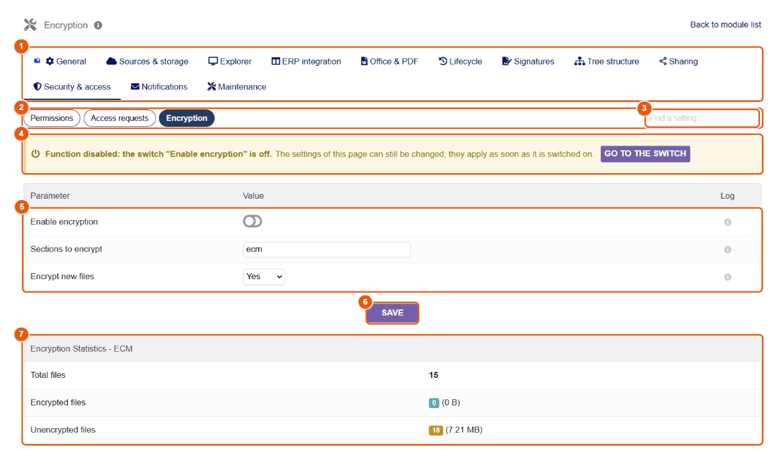
Task: Click the small flag icon before General
Action: (x=37, y=61)
